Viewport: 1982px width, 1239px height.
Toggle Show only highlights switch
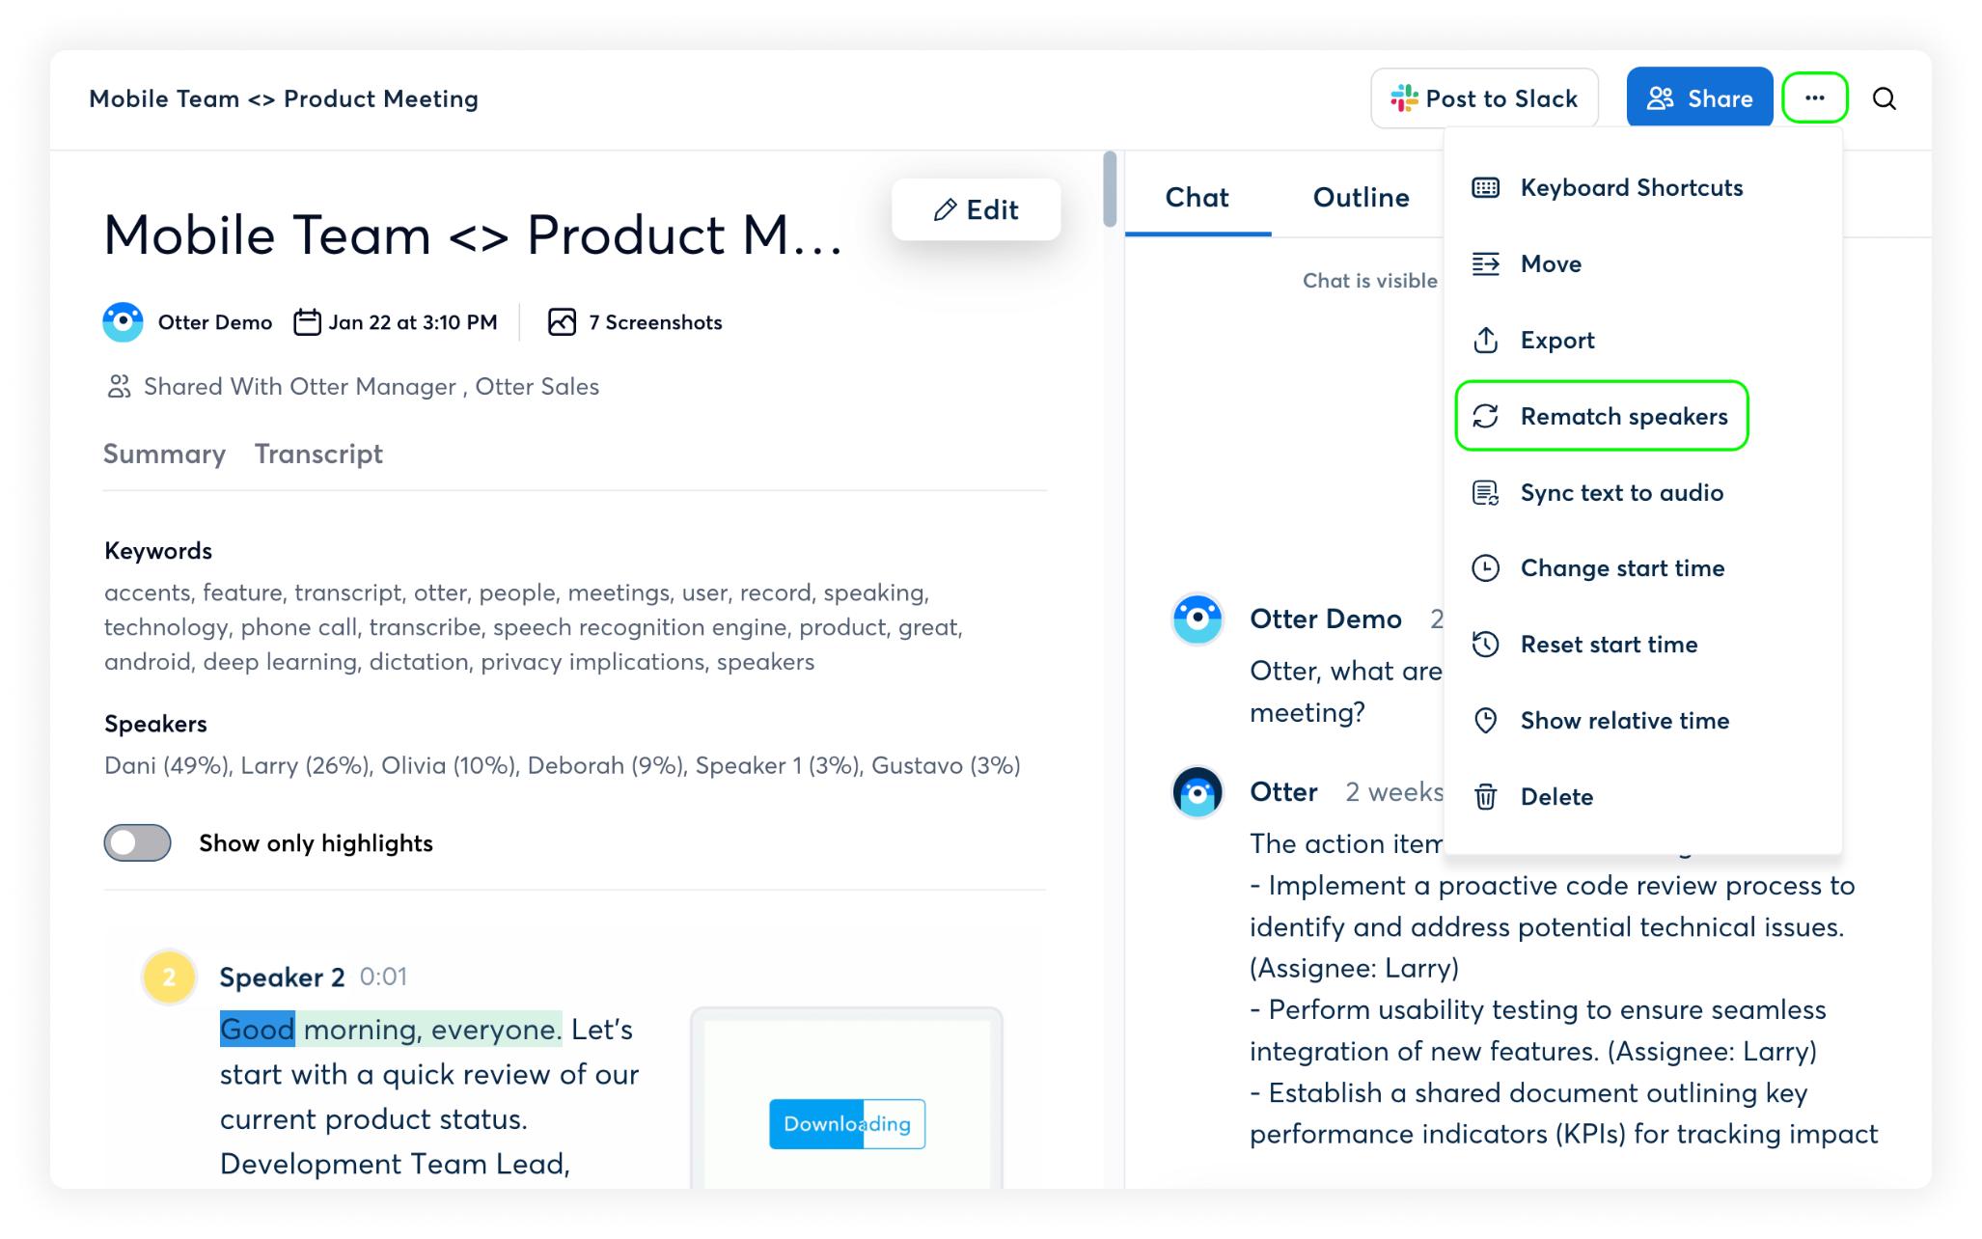click(x=138, y=842)
